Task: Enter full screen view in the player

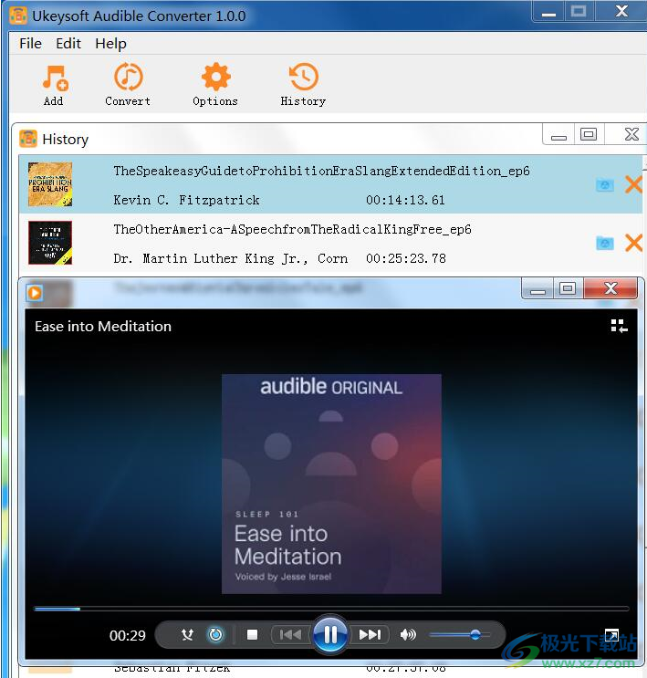Action: 611,635
